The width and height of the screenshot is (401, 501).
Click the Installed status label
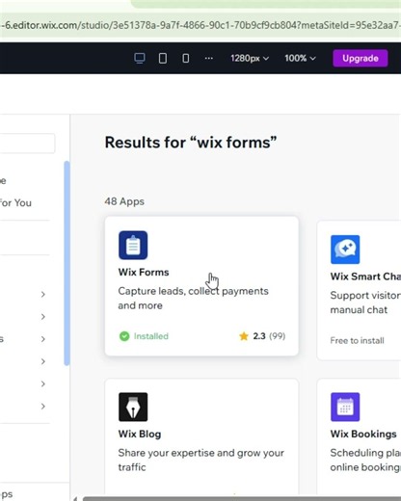pos(151,336)
